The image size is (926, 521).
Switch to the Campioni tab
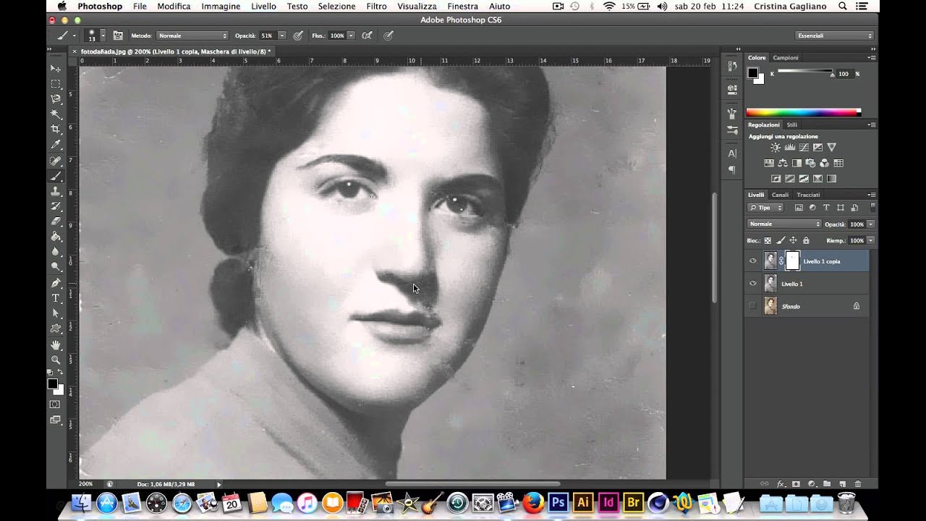point(786,58)
